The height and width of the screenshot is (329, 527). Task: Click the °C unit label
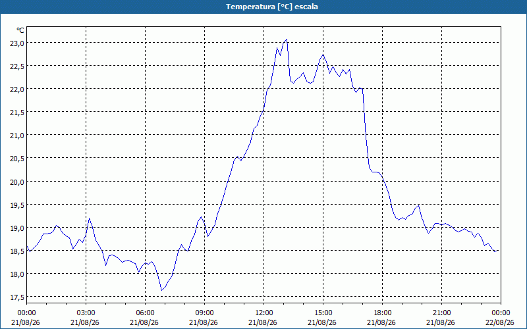pyautogui.click(x=20, y=30)
